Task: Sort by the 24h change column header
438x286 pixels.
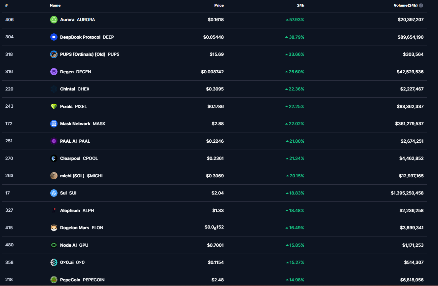Action: point(300,5)
